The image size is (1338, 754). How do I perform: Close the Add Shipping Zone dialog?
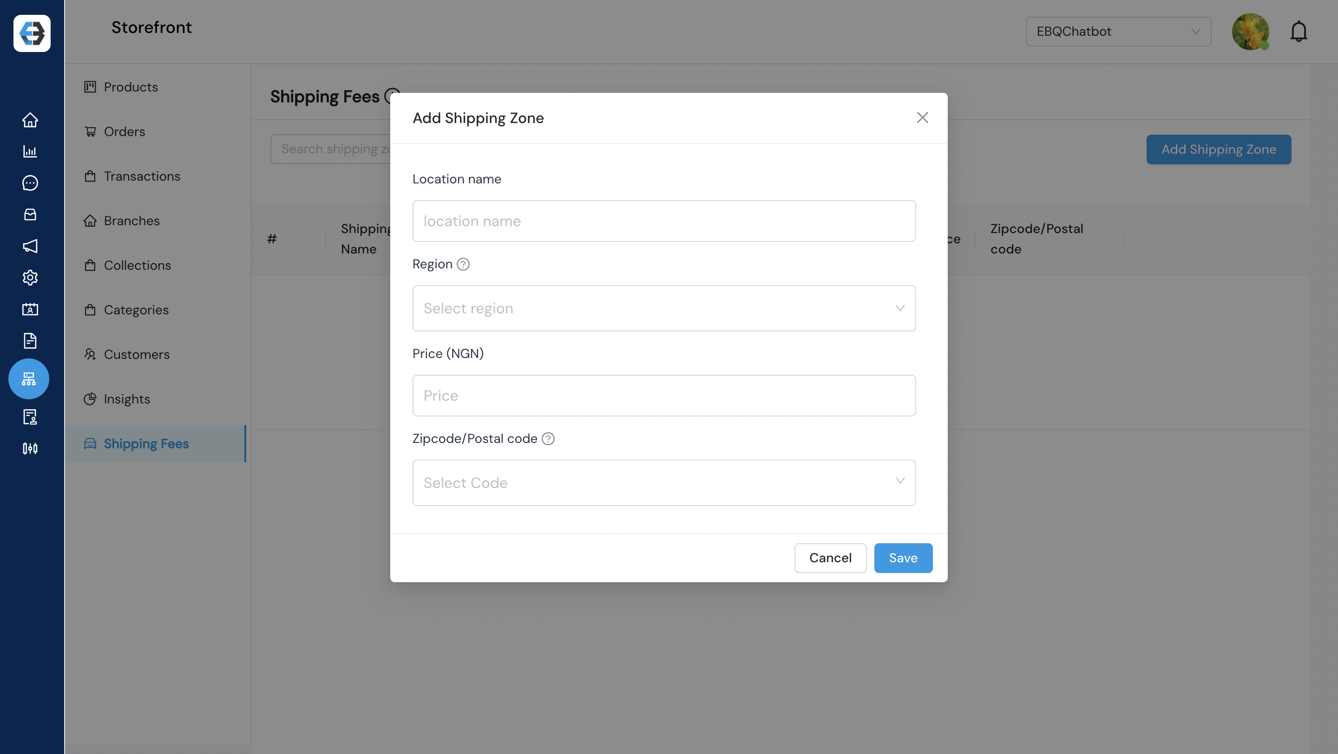922,118
